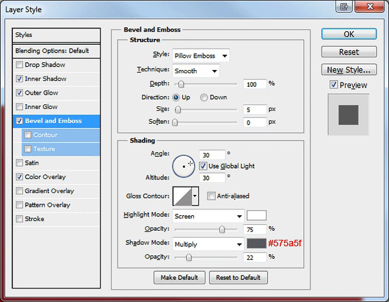
Task: Toggle the Anti-aliased checkbox
Action: pos(211,196)
